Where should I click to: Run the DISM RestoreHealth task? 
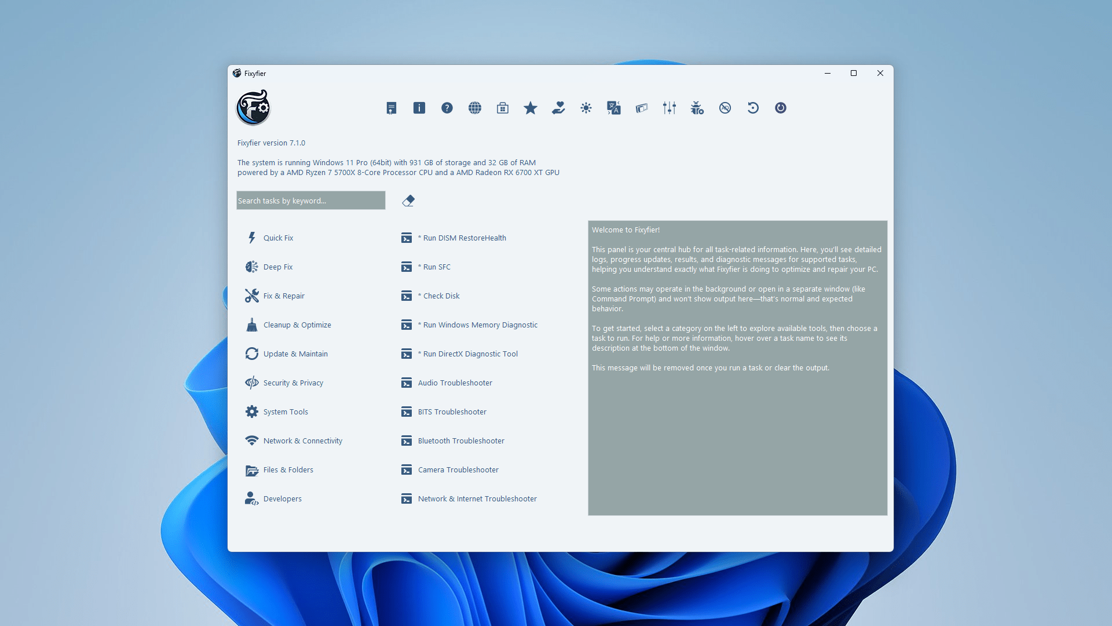(462, 238)
